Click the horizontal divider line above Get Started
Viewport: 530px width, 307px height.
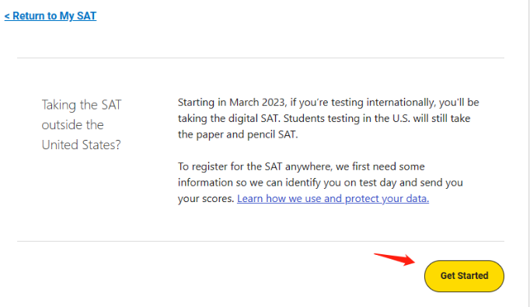point(260,242)
